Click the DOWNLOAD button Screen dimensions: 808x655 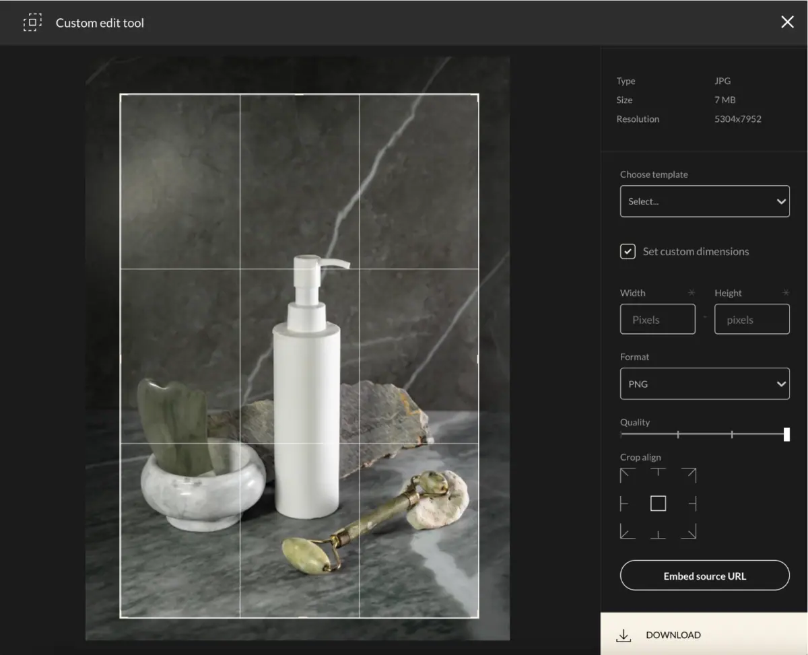tap(704, 634)
